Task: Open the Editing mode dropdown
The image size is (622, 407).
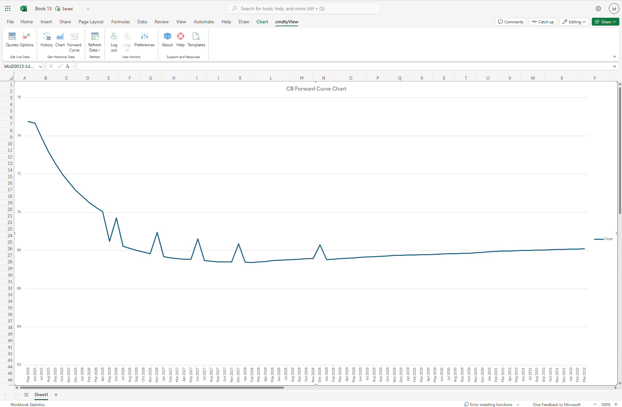Action: coord(574,22)
